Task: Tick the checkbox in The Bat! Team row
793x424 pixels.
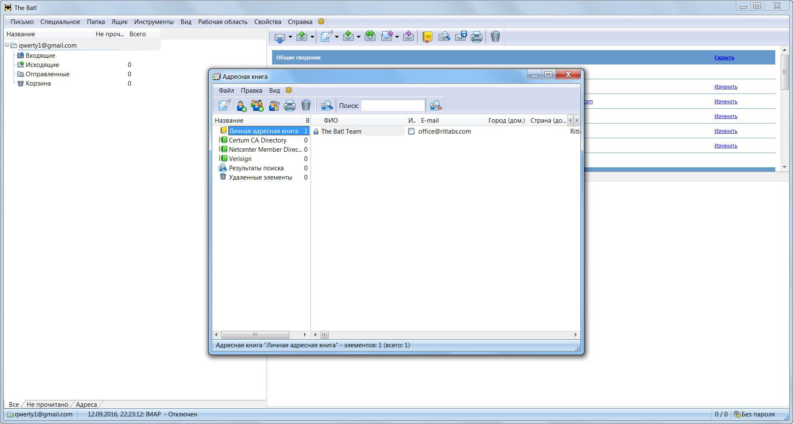Action: [411, 131]
